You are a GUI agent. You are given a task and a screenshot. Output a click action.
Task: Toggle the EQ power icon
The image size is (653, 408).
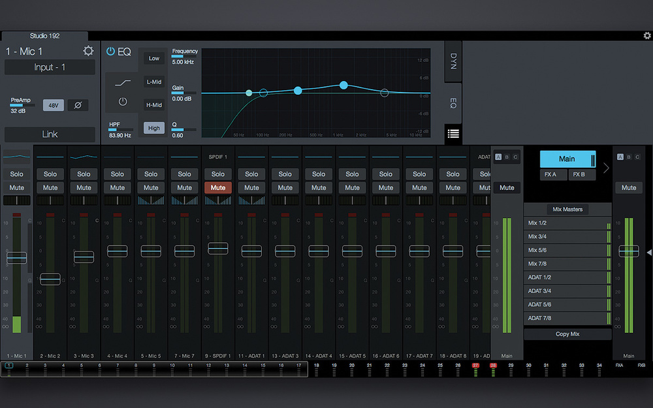coord(110,52)
